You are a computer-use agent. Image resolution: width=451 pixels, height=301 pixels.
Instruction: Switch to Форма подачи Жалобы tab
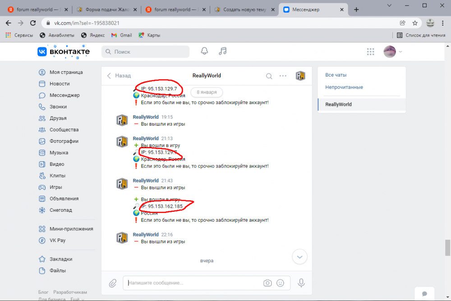(106, 9)
